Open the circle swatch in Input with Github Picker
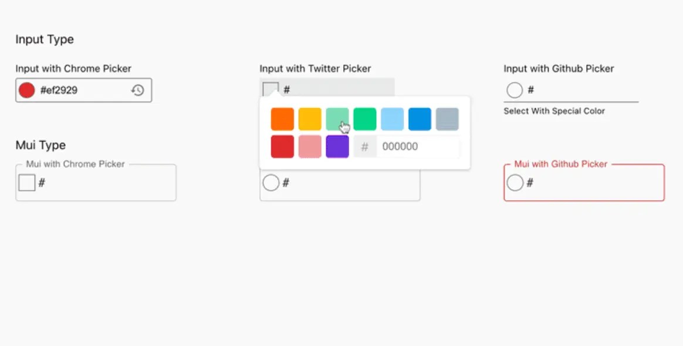This screenshot has width=683, height=346. [514, 90]
